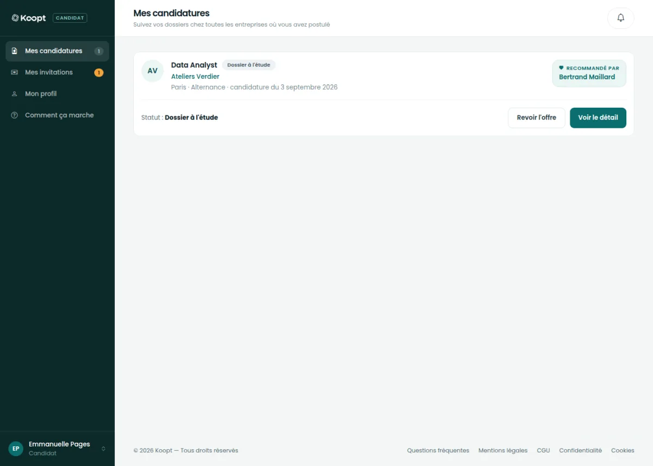The width and height of the screenshot is (653, 466).
Task: Open Mentions légales footer link
Action: (503, 450)
